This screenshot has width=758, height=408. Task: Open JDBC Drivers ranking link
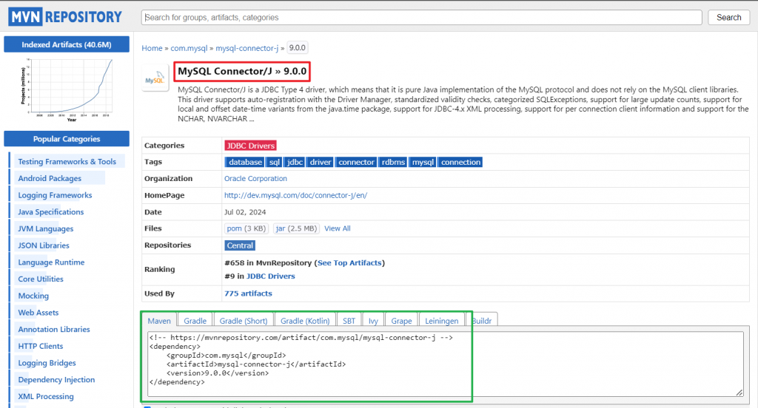pyautogui.click(x=271, y=276)
